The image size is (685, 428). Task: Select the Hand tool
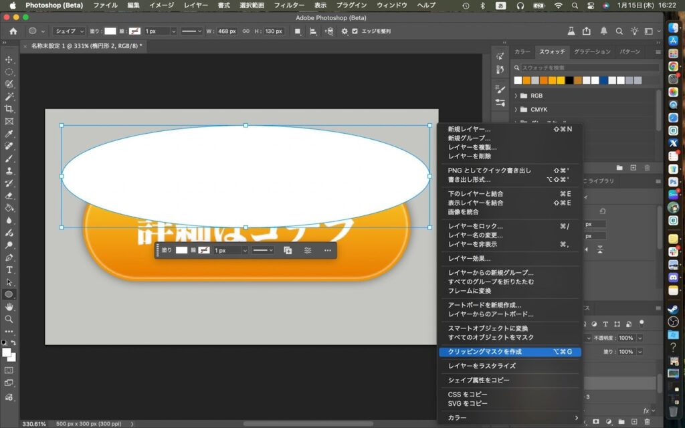pyautogui.click(x=9, y=306)
